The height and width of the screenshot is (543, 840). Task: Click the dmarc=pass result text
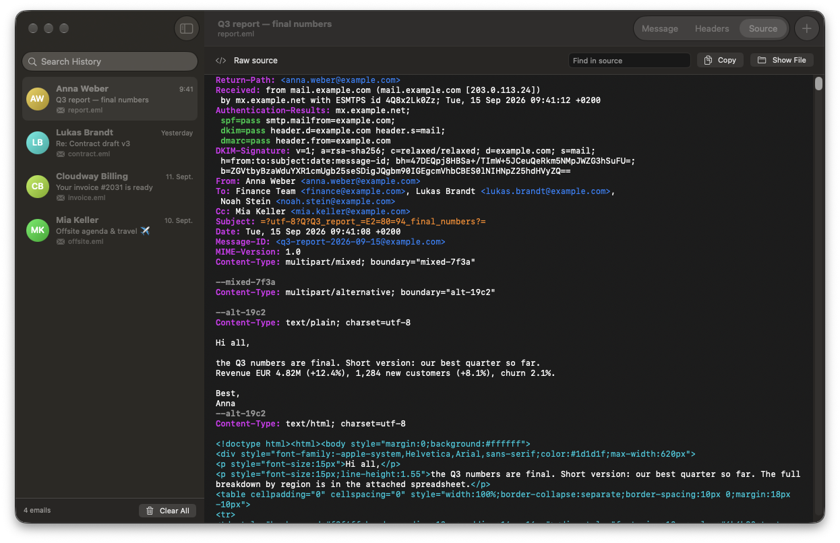[245, 141]
